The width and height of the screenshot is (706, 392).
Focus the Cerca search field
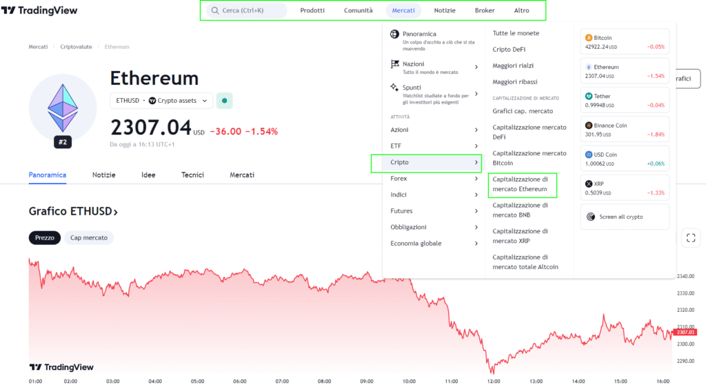click(247, 10)
